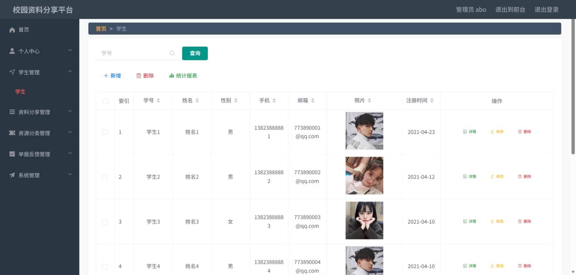Select the header select-all checkbox
Image resolution: width=576 pixels, height=275 pixels.
[105, 101]
